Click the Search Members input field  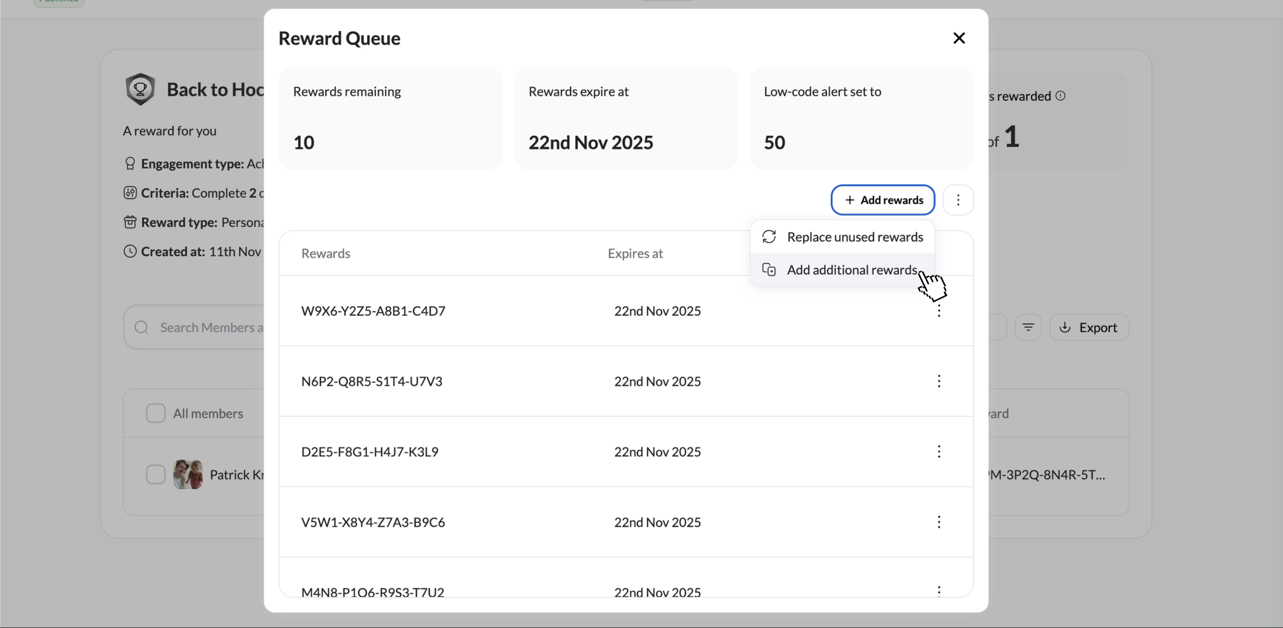coord(209,327)
